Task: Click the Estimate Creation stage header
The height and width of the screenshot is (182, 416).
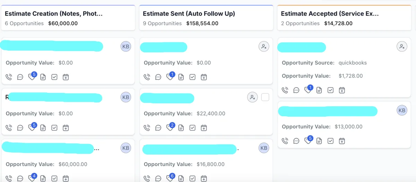Action: click(x=54, y=14)
